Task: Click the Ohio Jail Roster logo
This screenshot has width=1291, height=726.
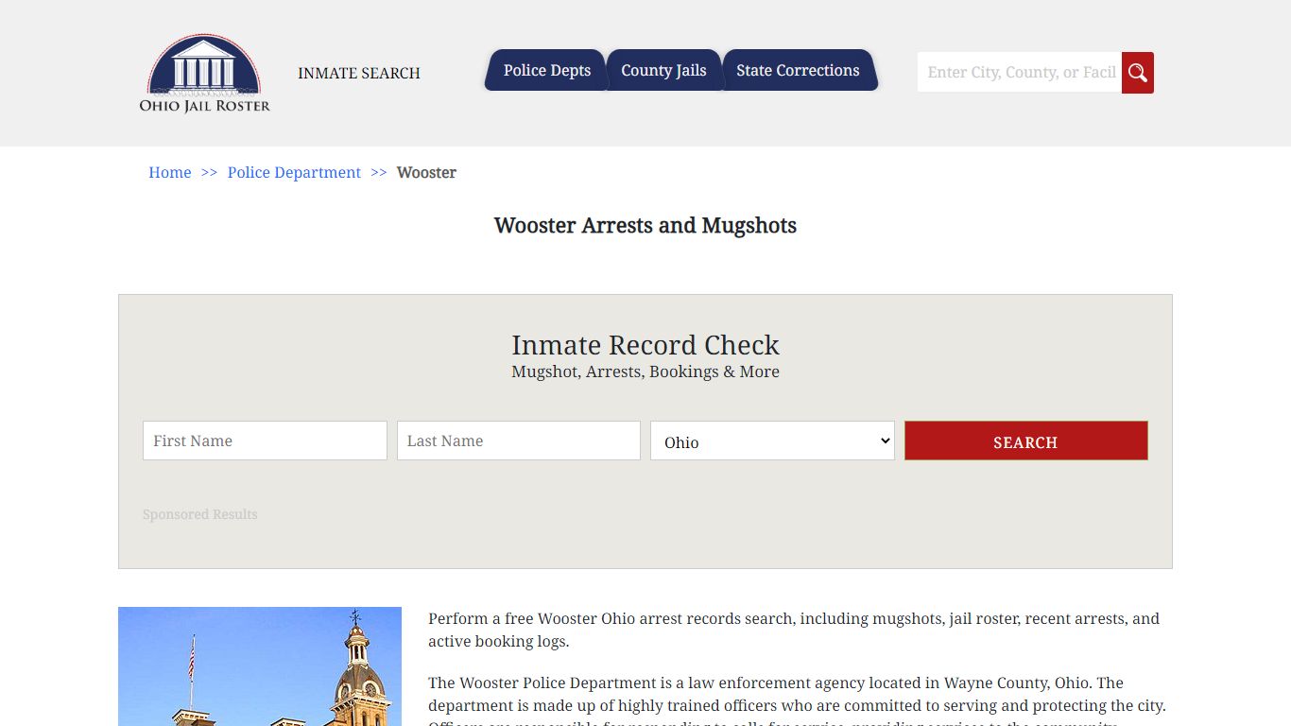Action: pyautogui.click(x=205, y=74)
